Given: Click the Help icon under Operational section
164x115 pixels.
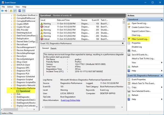Looking at the screenshot, I should coord(129,71).
